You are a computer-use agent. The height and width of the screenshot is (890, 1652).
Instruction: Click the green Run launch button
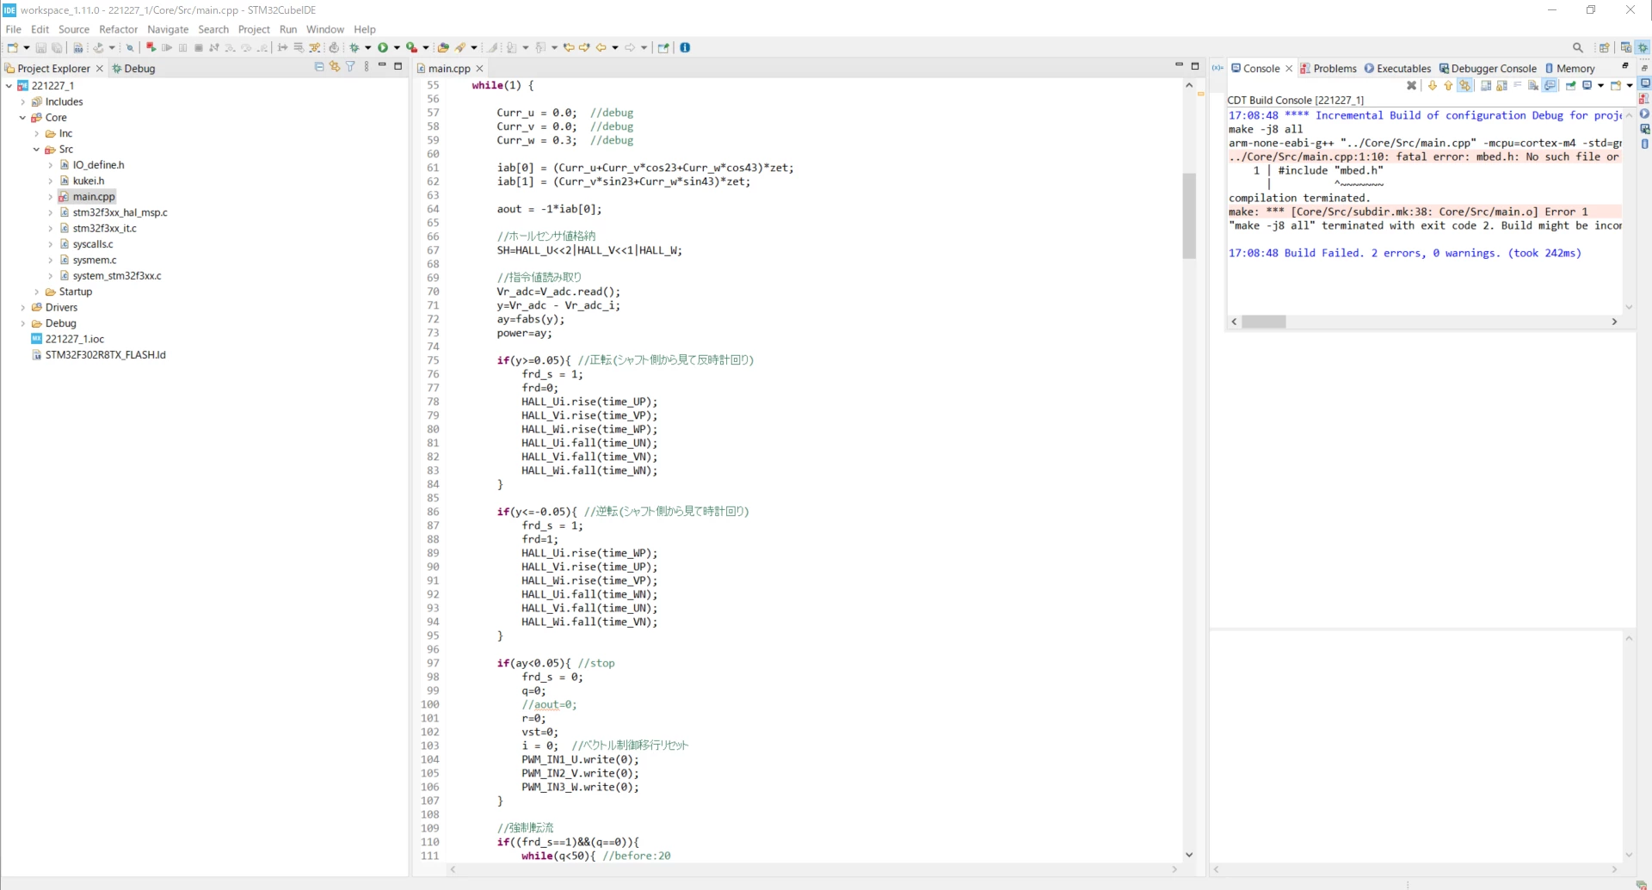click(x=383, y=48)
